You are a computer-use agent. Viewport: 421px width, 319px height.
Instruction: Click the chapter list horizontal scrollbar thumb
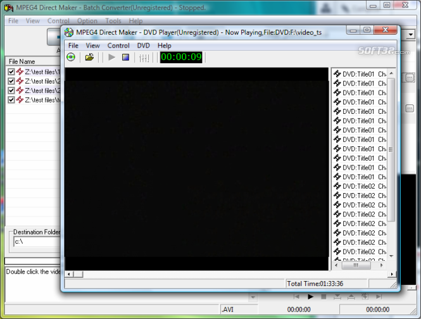(x=356, y=265)
